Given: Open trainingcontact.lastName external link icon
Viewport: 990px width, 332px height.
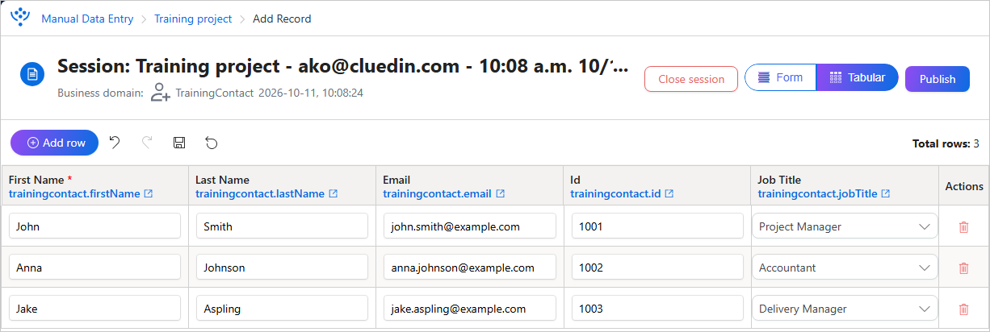Looking at the screenshot, I should (333, 194).
